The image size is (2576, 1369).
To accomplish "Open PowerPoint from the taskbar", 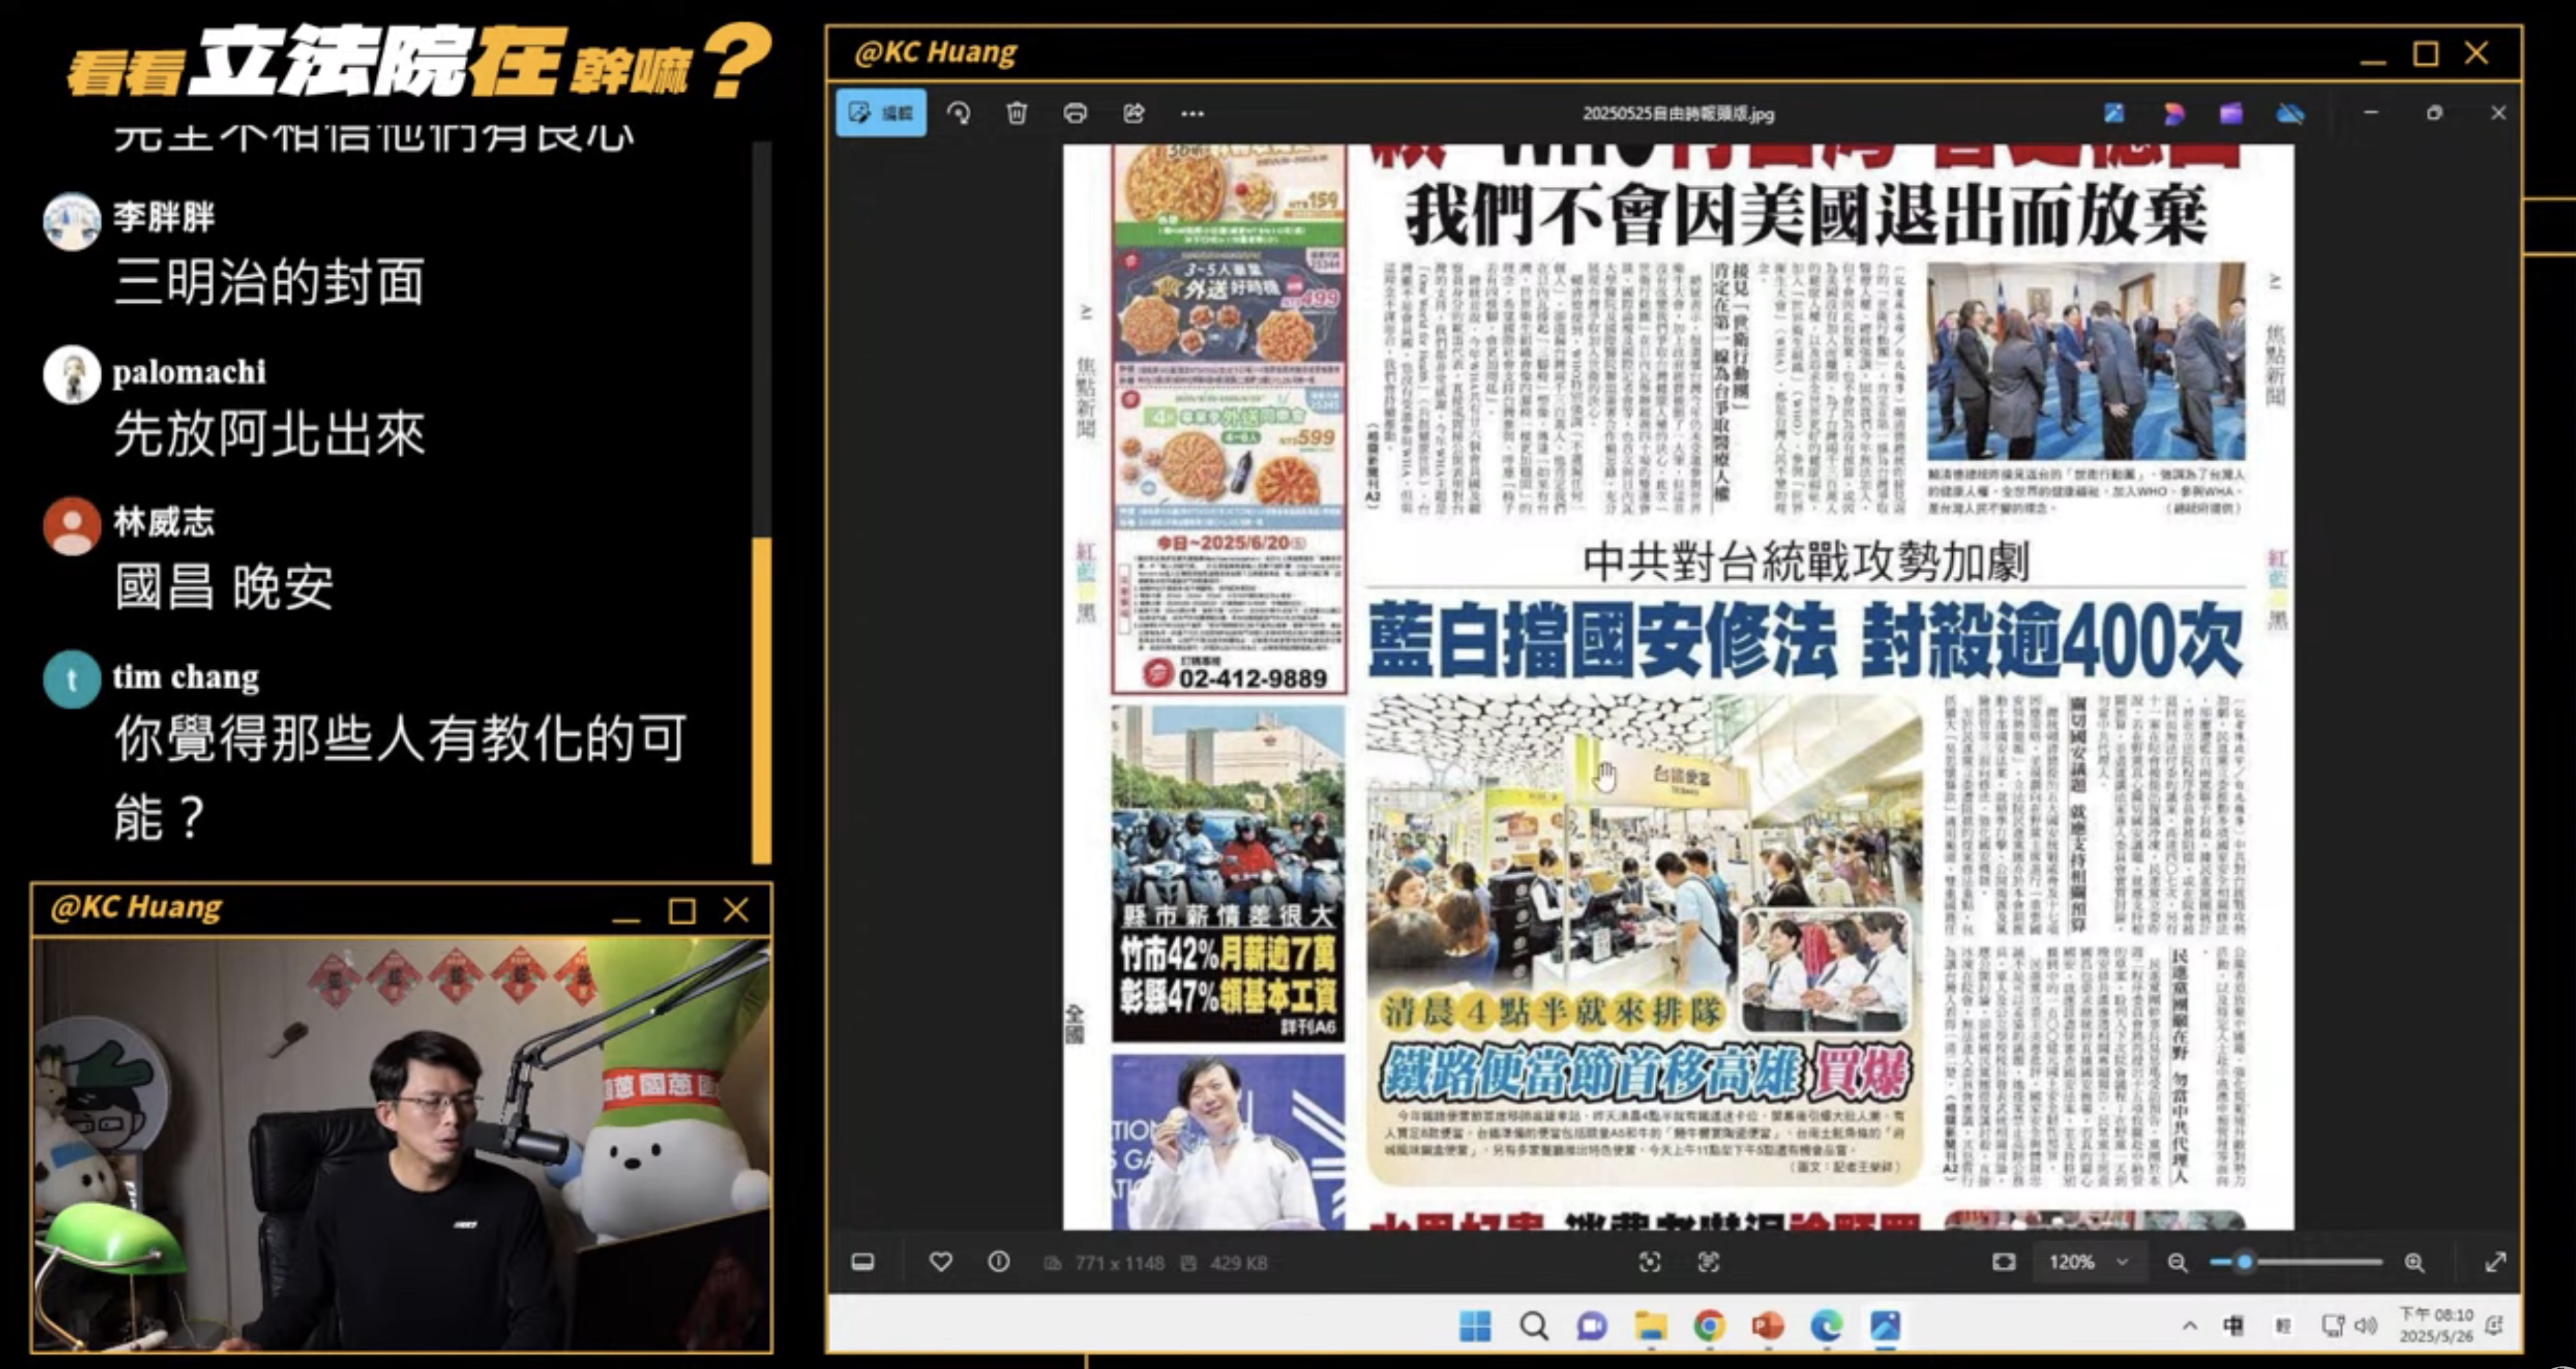I will pos(1768,1326).
